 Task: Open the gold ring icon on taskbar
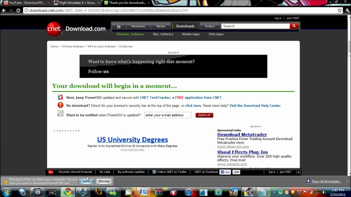[x=98, y=192]
